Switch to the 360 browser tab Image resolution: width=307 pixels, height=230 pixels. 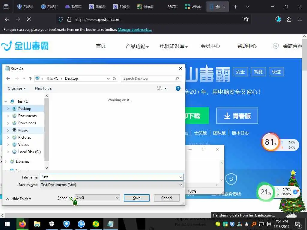(x=170, y=7)
